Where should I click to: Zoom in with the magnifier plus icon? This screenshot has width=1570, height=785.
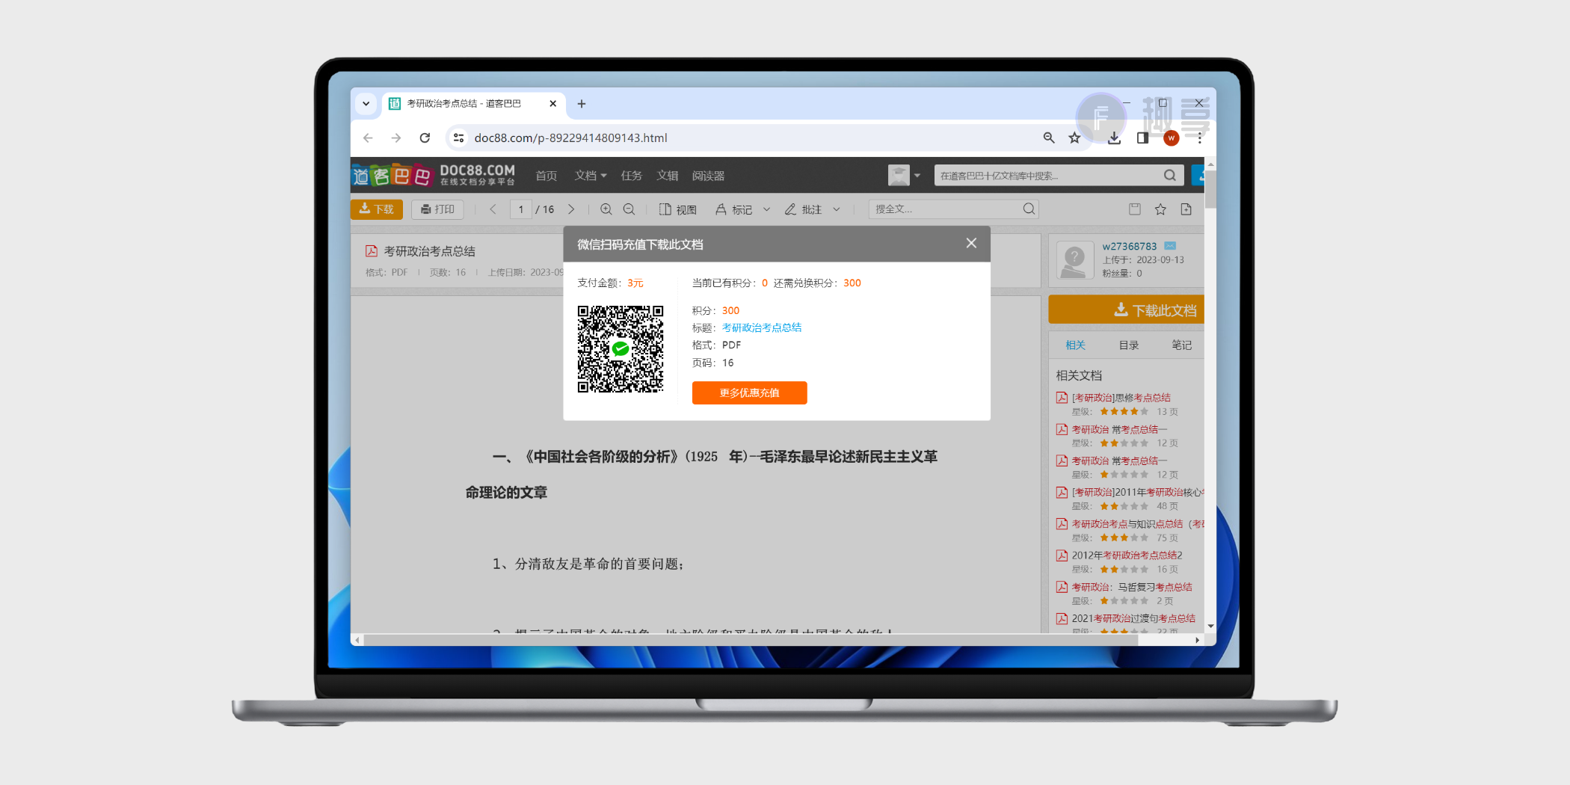[x=606, y=209]
